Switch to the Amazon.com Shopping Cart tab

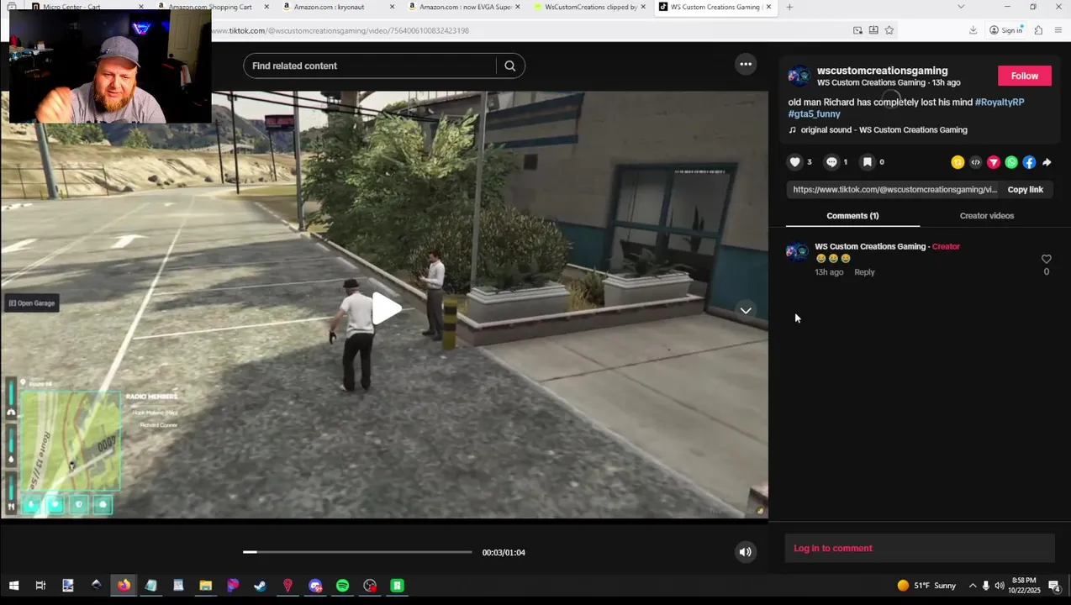[209, 7]
